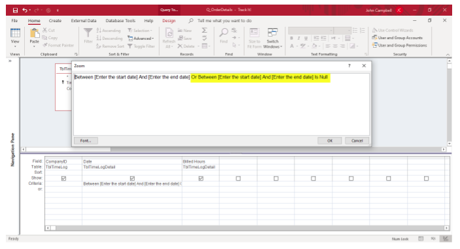Switch to the Create tab
This screenshot has width=460, height=249.
pyautogui.click(x=55, y=21)
